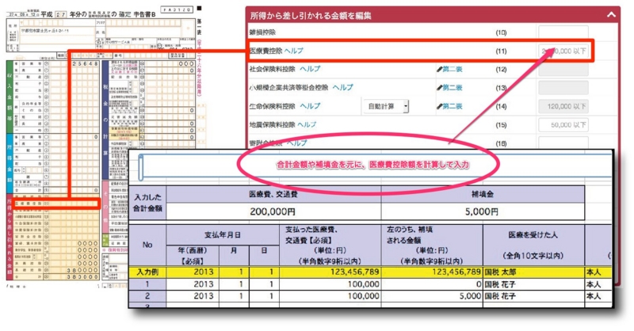Screen dimensions: 634x331
Task: Select 123,456,789 in the example row expense column
Action: [330, 272]
